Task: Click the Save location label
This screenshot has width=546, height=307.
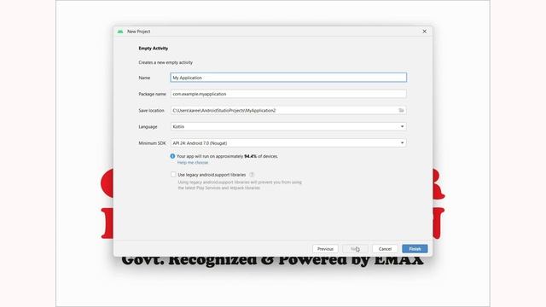Action: 151,110
